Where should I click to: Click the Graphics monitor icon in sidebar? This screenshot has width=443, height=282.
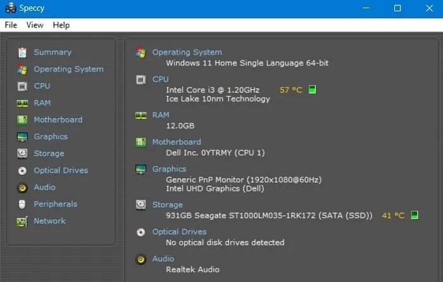[22, 137]
